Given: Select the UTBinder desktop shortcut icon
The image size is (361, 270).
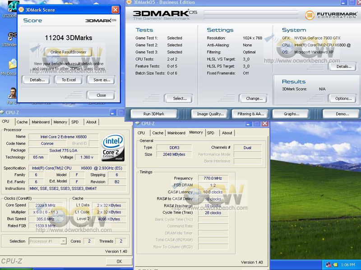Looking at the screenshot, I should pyautogui.click(x=13, y=37).
